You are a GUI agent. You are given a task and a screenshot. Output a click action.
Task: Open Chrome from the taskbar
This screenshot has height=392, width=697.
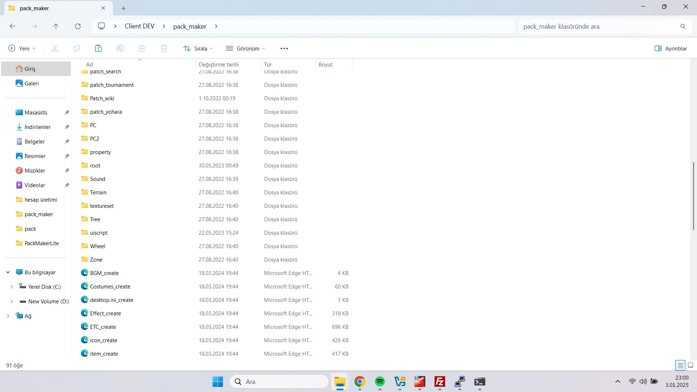pos(360,381)
